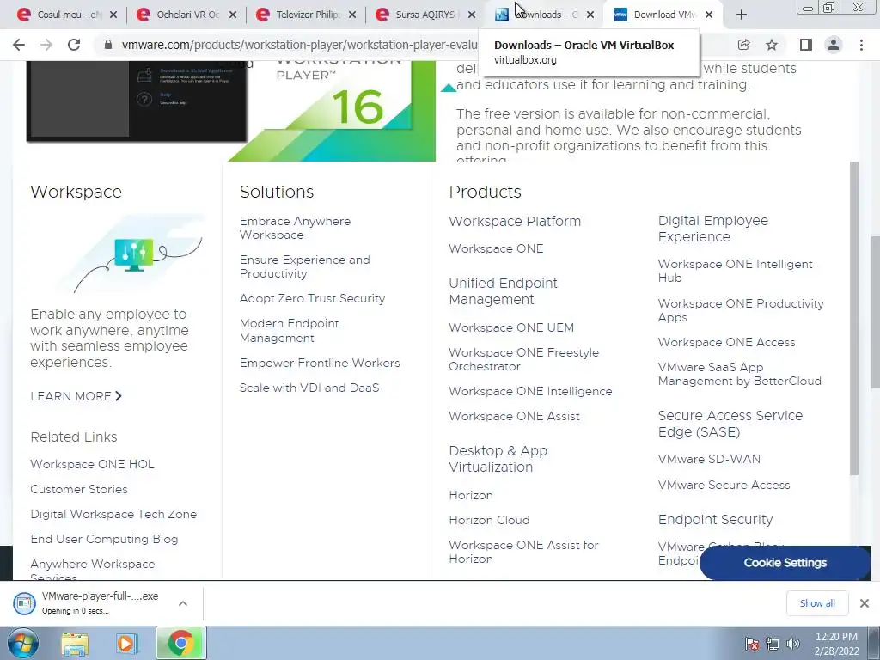The height and width of the screenshot is (660, 880).
Task: Close the Televizor Philips tab
Action: [x=351, y=15]
